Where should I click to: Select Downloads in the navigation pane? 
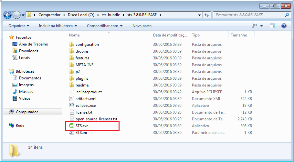[28, 51]
